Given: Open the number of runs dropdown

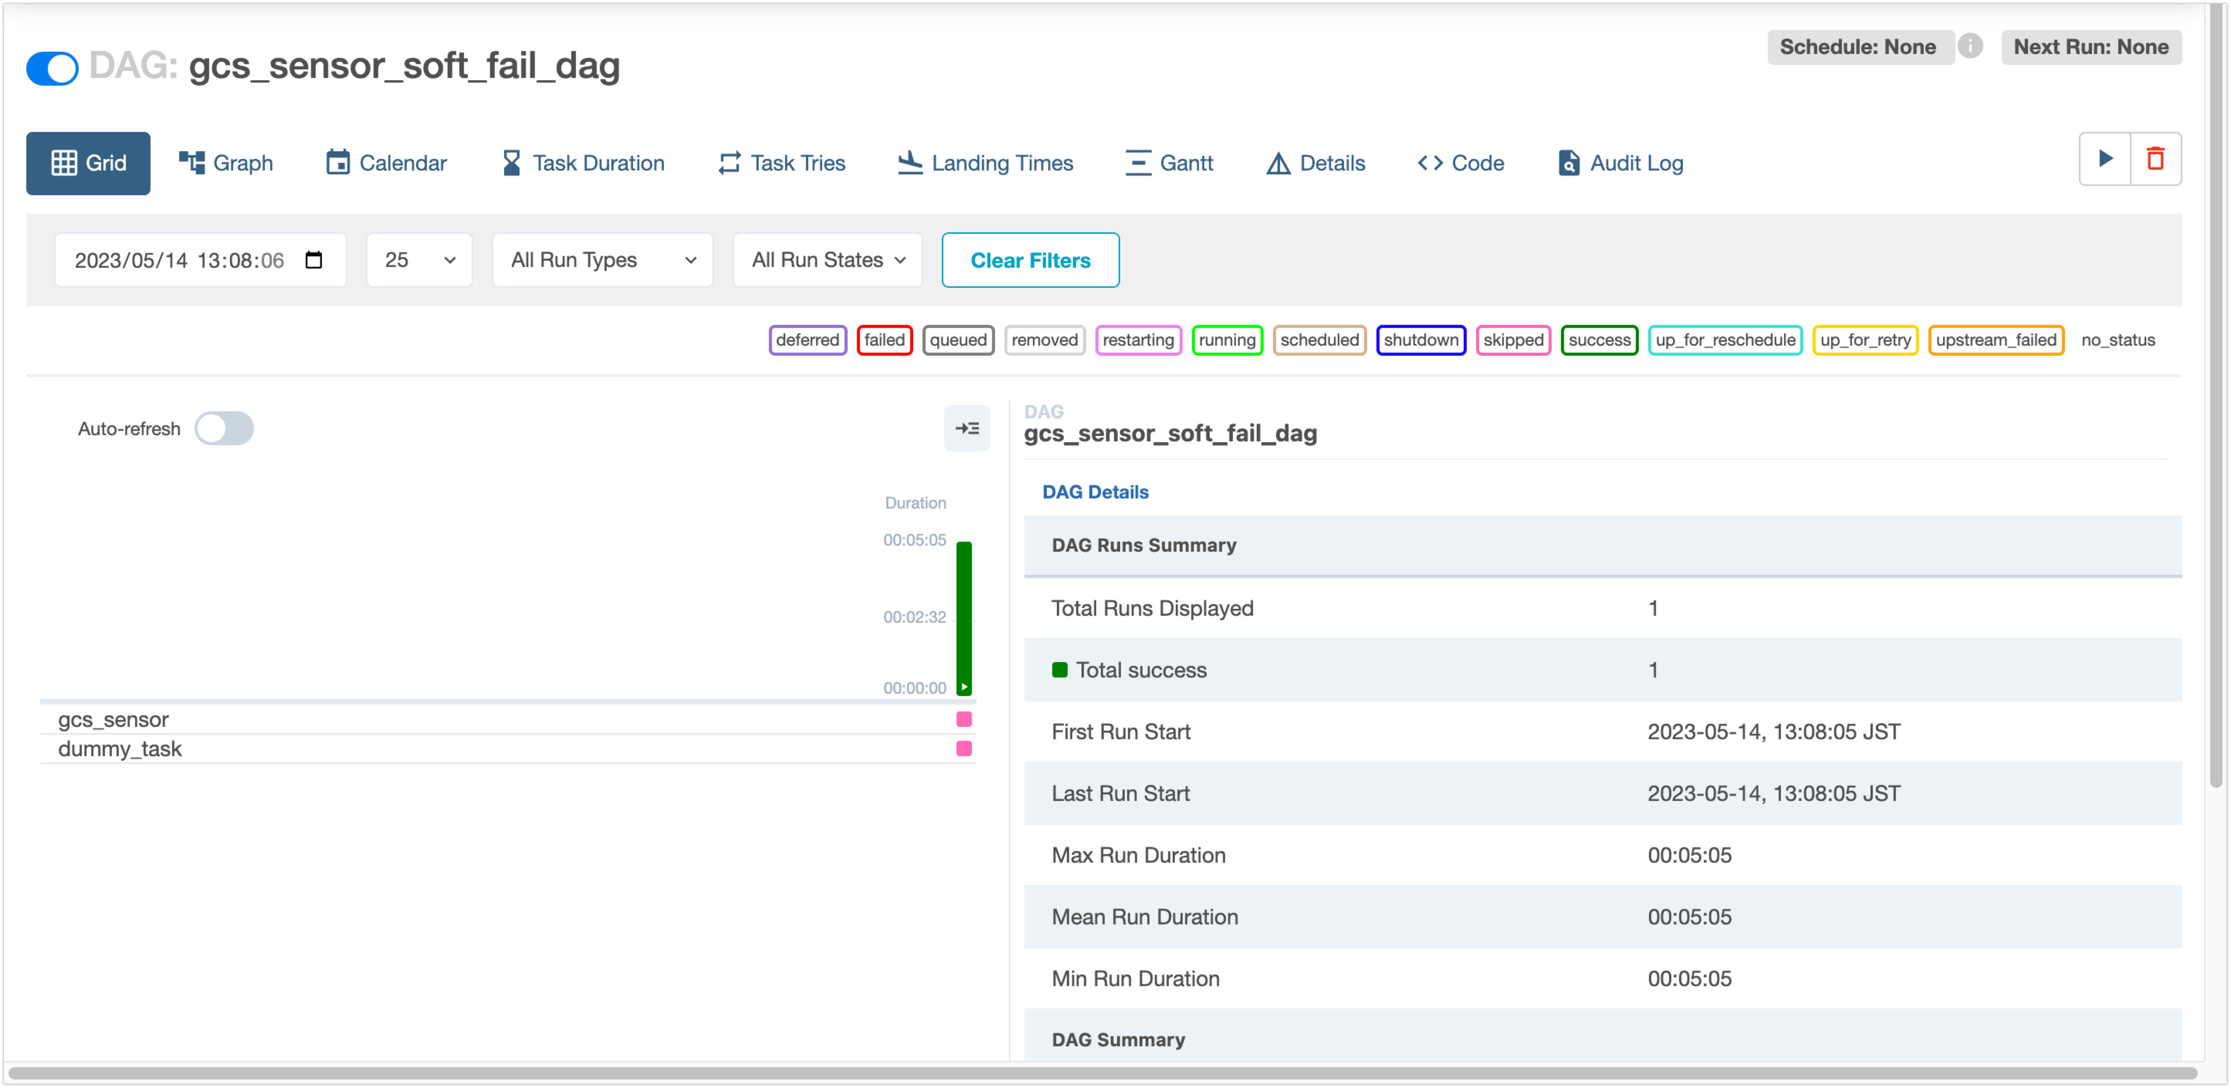Looking at the screenshot, I should (419, 260).
